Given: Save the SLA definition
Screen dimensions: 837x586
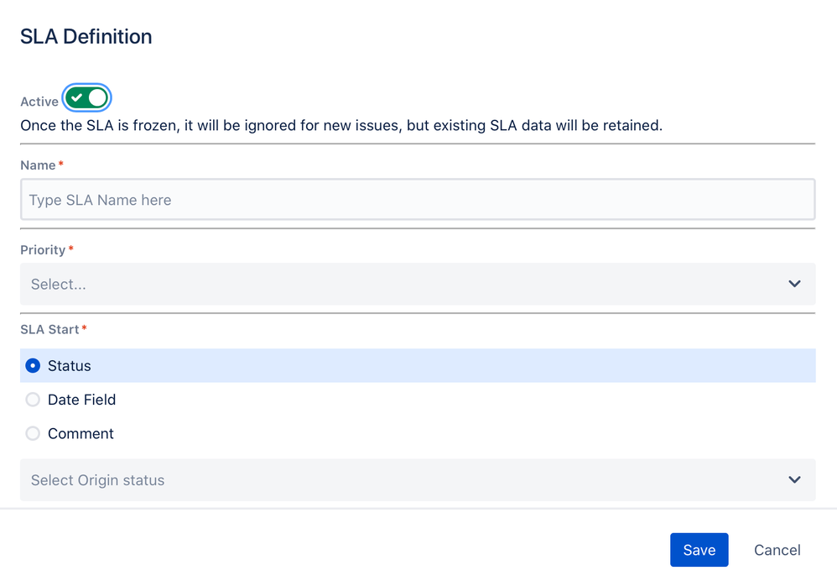Looking at the screenshot, I should tap(699, 550).
